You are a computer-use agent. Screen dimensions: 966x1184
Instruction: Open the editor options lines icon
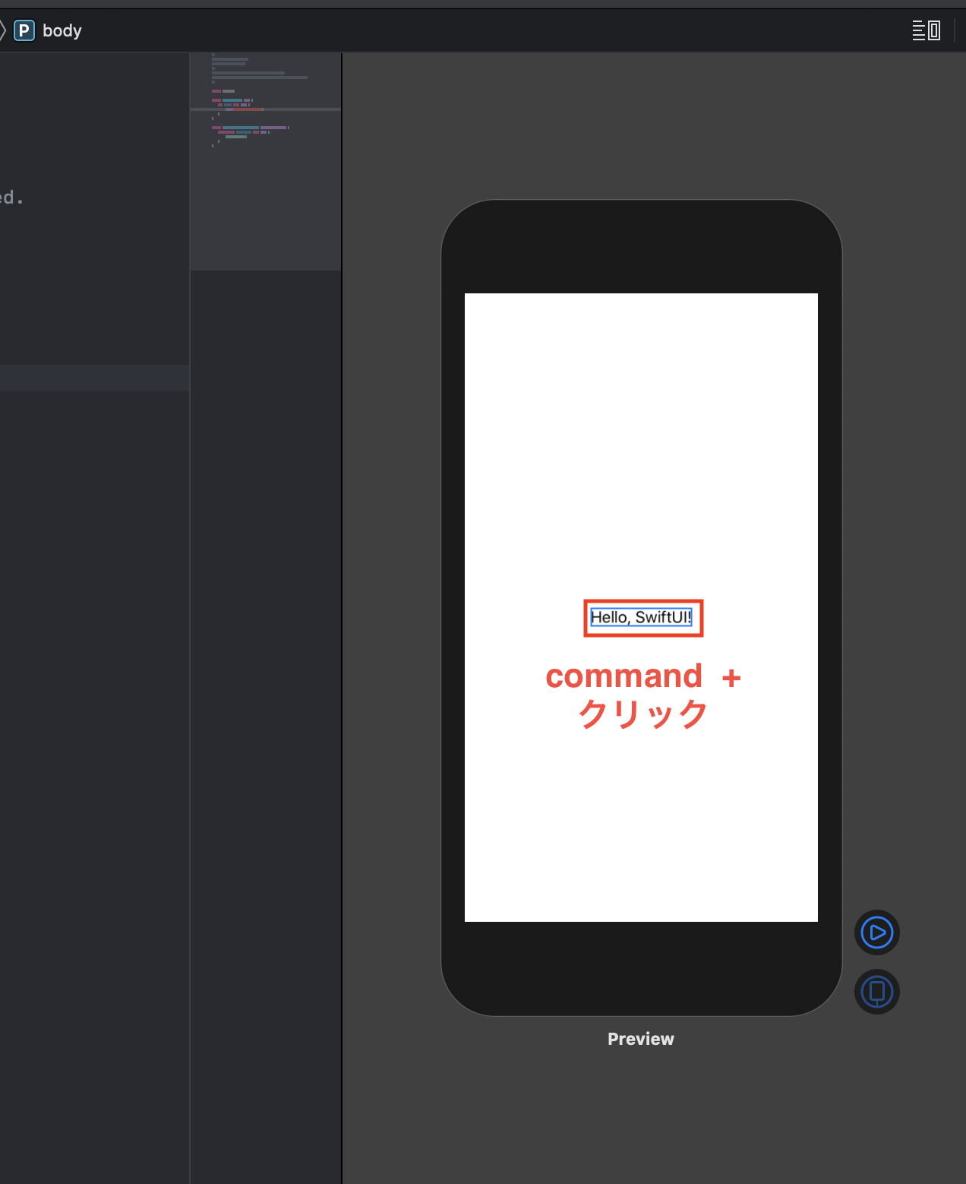pyautogui.click(x=926, y=30)
